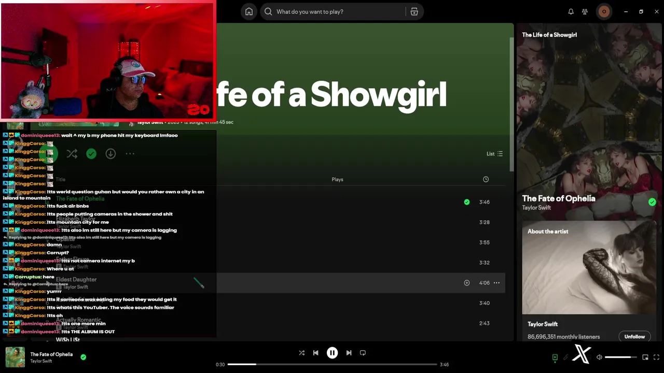This screenshot has width=664, height=373.
Task: Add Eldest Daughter to Liked Songs
Action: click(x=467, y=283)
